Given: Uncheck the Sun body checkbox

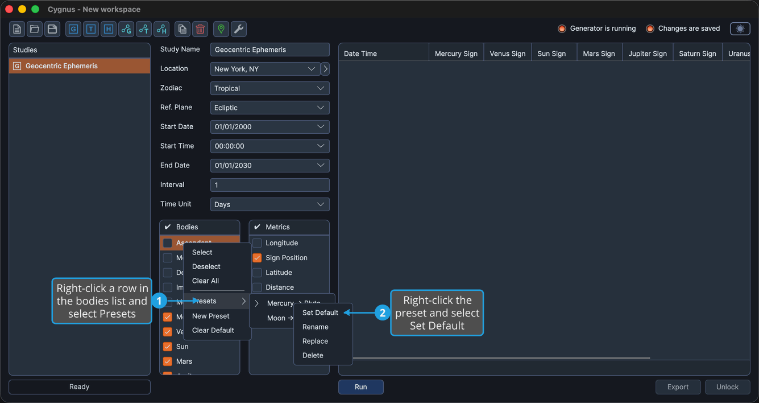Looking at the screenshot, I should point(168,347).
